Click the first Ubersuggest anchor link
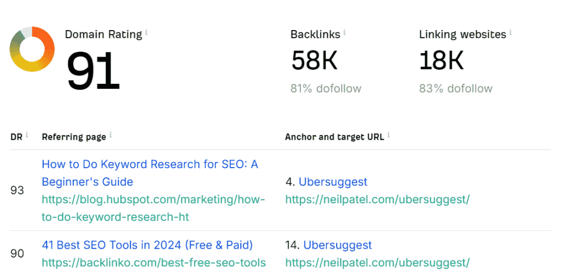568x272 pixels. (x=333, y=182)
